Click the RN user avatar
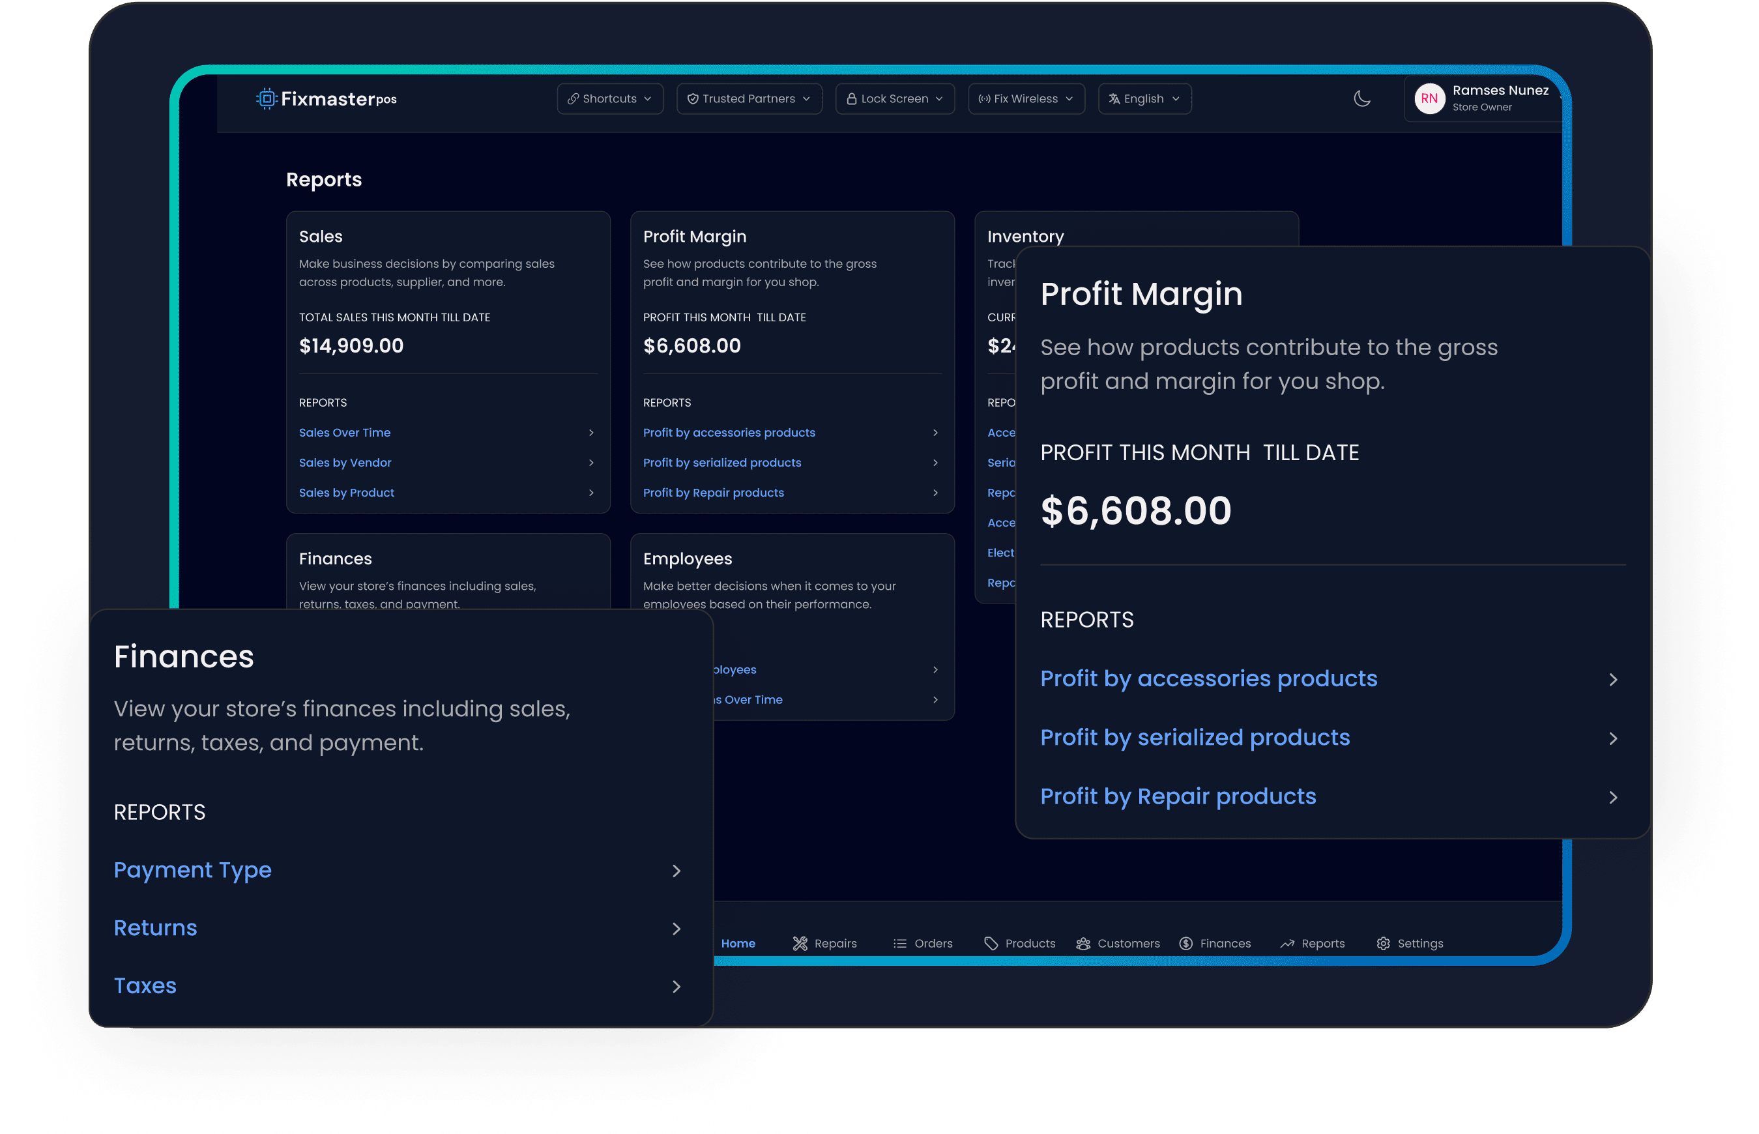Image resolution: width=1759 pixels, height=1134 pixels. pyautogui.click(x=1429, y=98)
